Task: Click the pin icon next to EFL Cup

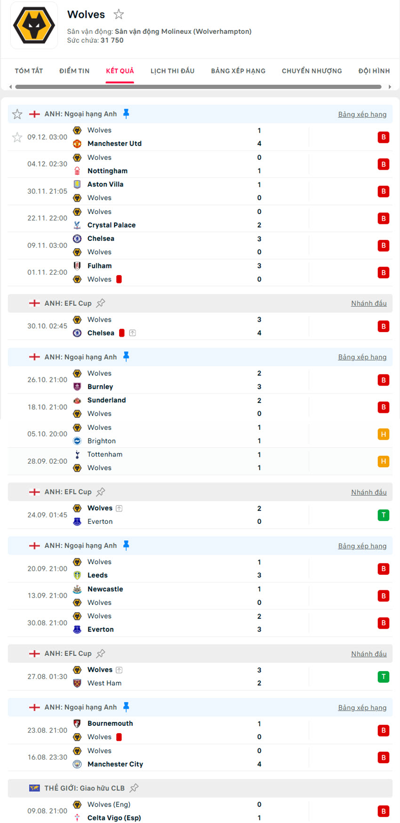Action: click(x=101, y=303)
